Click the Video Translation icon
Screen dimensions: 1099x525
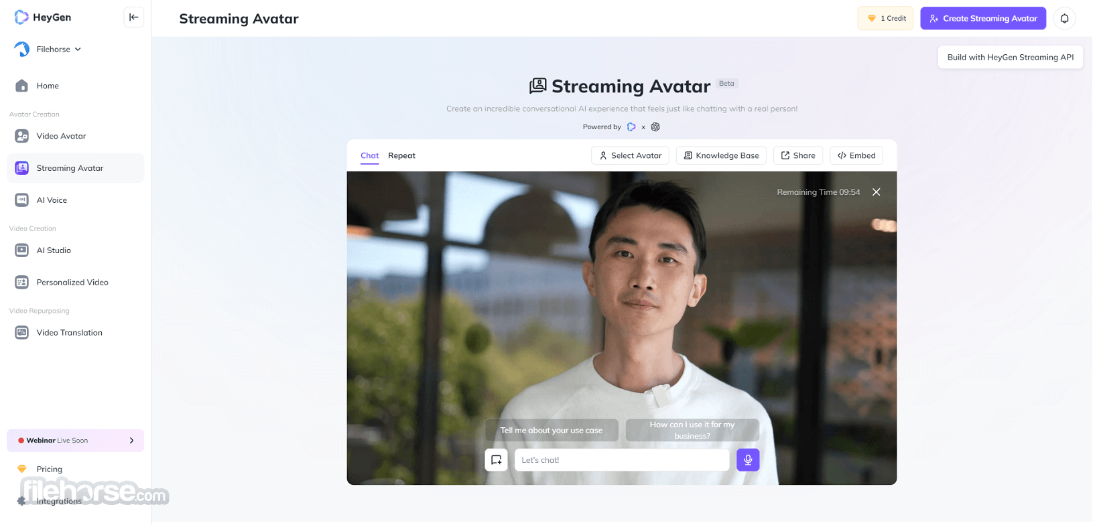click(x=21, y=333)
